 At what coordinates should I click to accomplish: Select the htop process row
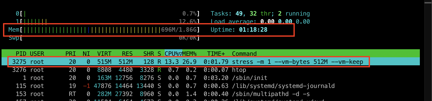point(211,70)
